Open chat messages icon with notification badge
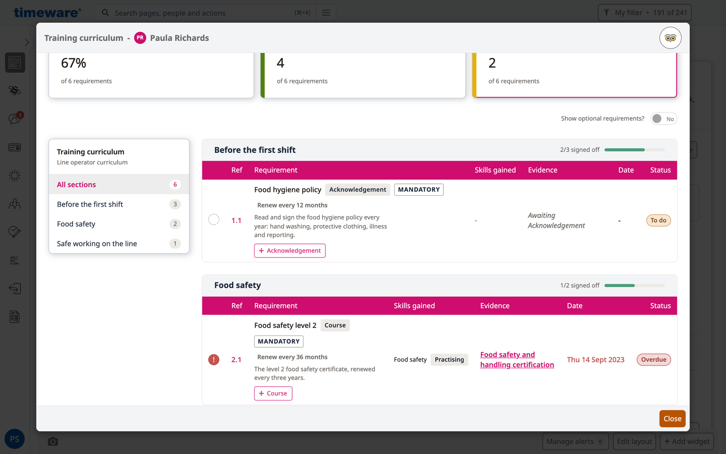Screen dimensions: 726x454 [15, 119]
